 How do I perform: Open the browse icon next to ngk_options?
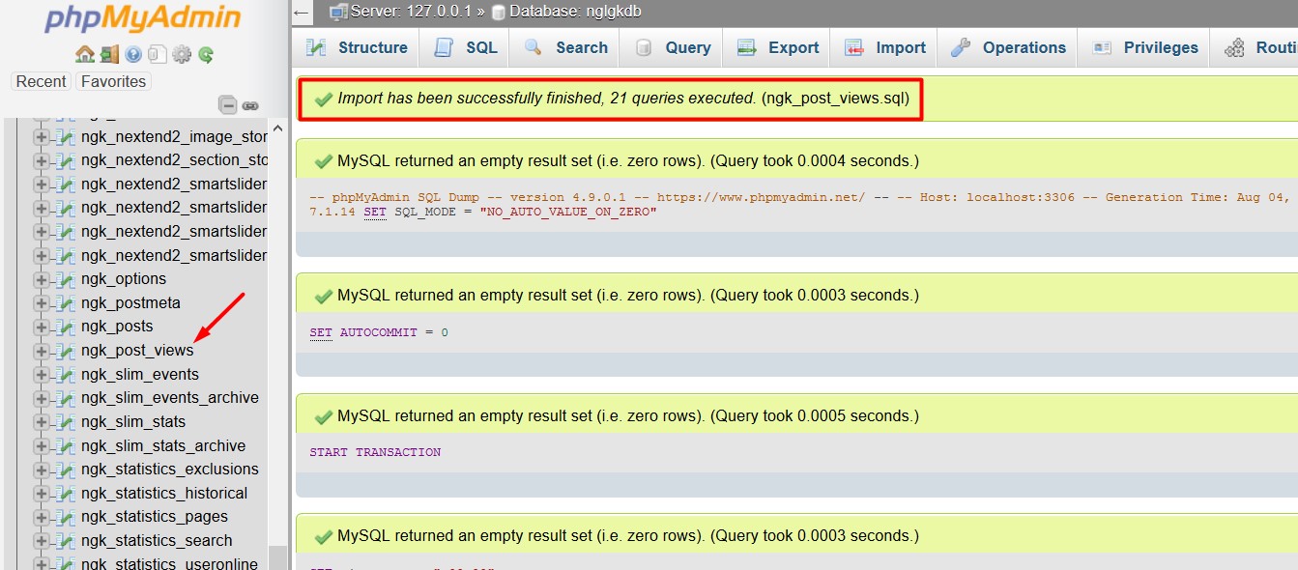pos(66,279)
